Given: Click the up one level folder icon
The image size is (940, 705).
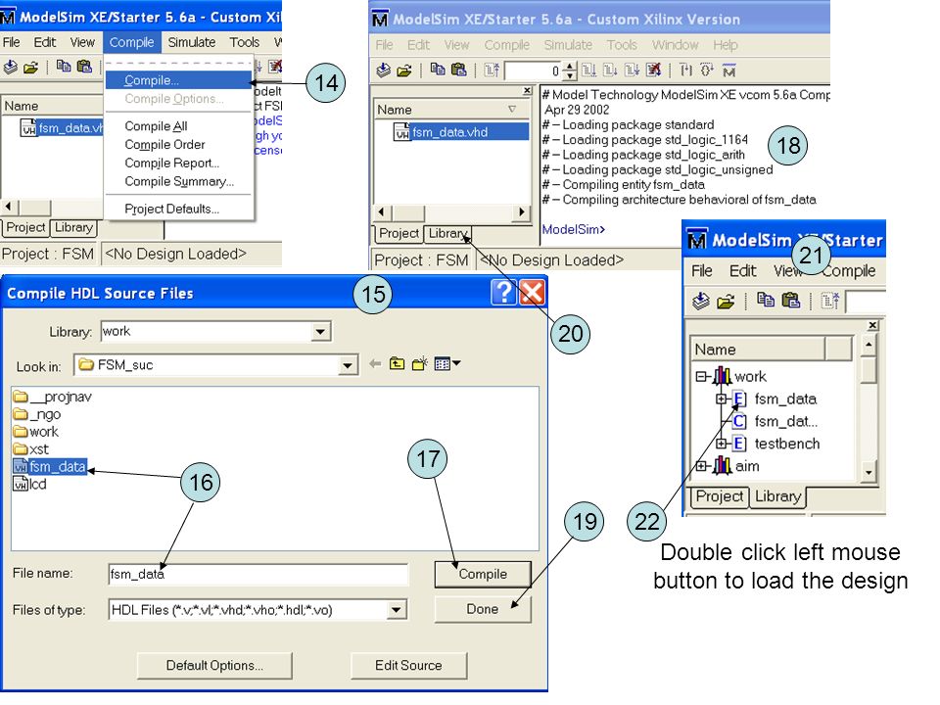Looking at the screenshot, I should coord(397,363).
